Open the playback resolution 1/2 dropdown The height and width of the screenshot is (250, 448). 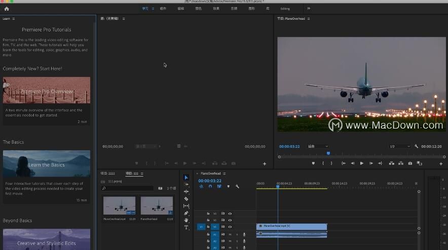tap(400, 146)
